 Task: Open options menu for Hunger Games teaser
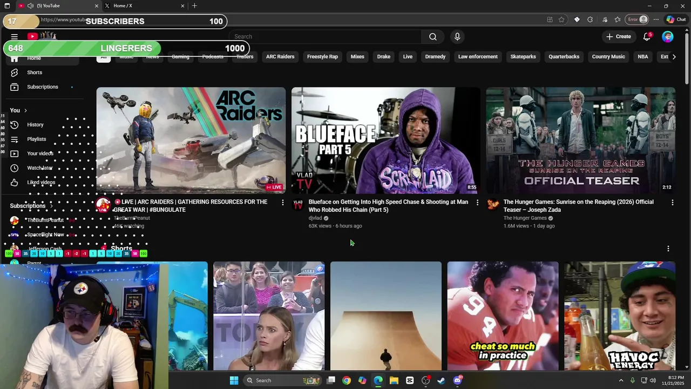[x=672, y=203]
